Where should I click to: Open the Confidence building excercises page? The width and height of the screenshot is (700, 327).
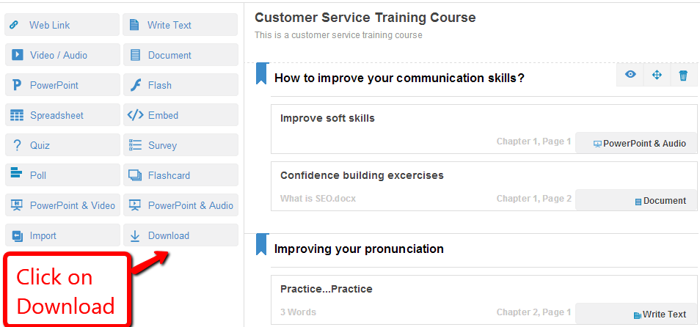[372, 175]
